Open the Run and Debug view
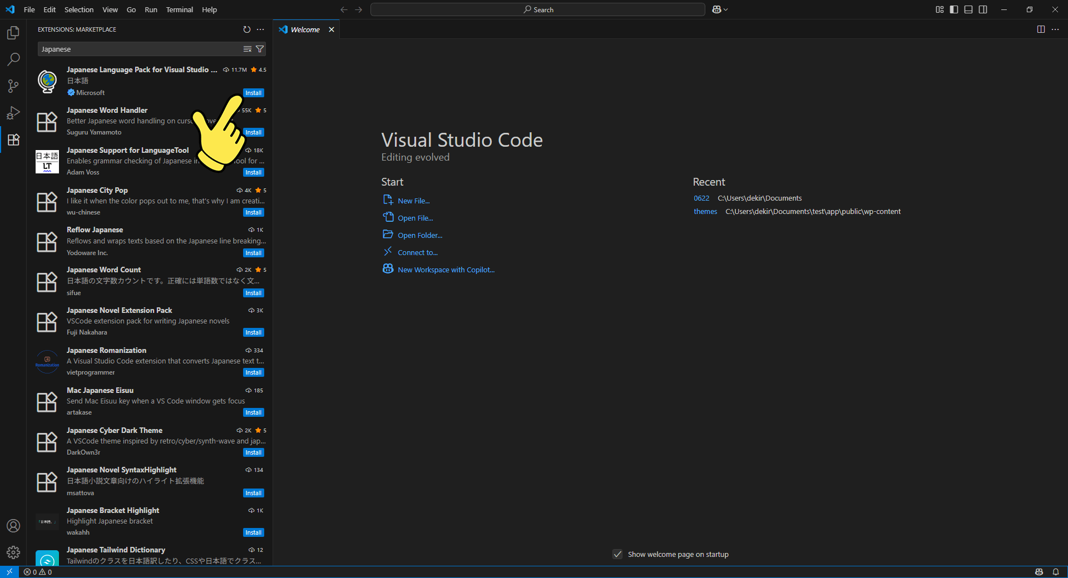The image size is (1068, 578). point(13,113)
